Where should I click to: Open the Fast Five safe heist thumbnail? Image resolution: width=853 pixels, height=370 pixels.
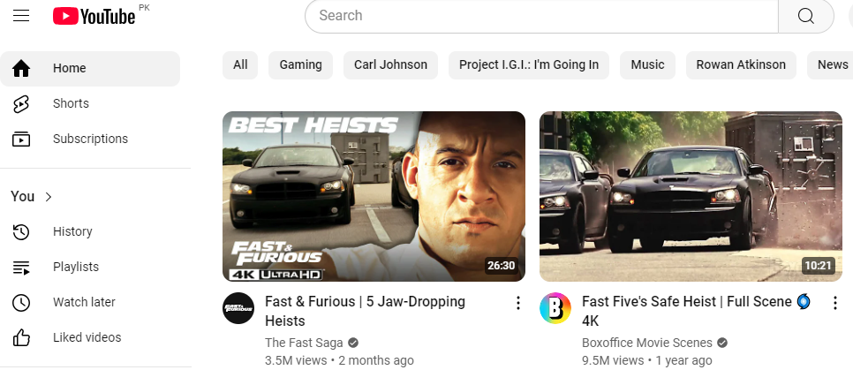[x=691, y=196]
